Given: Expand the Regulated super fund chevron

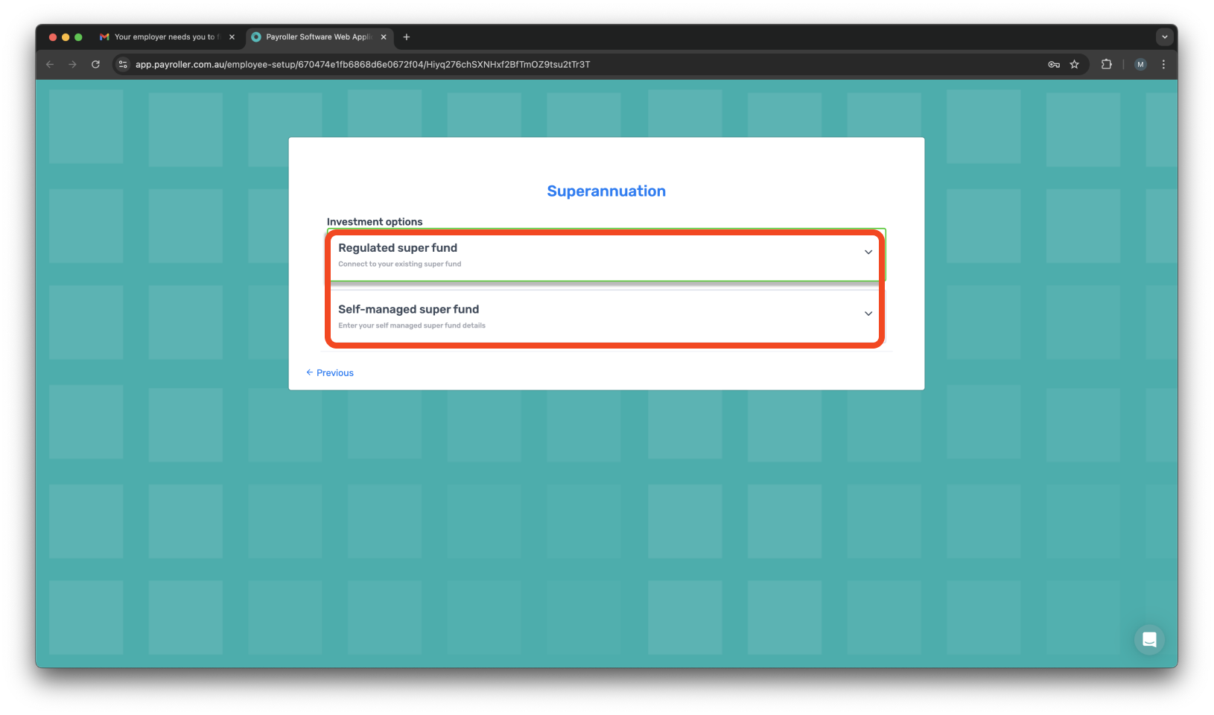Looking at the screenshot, I should 868,252.
